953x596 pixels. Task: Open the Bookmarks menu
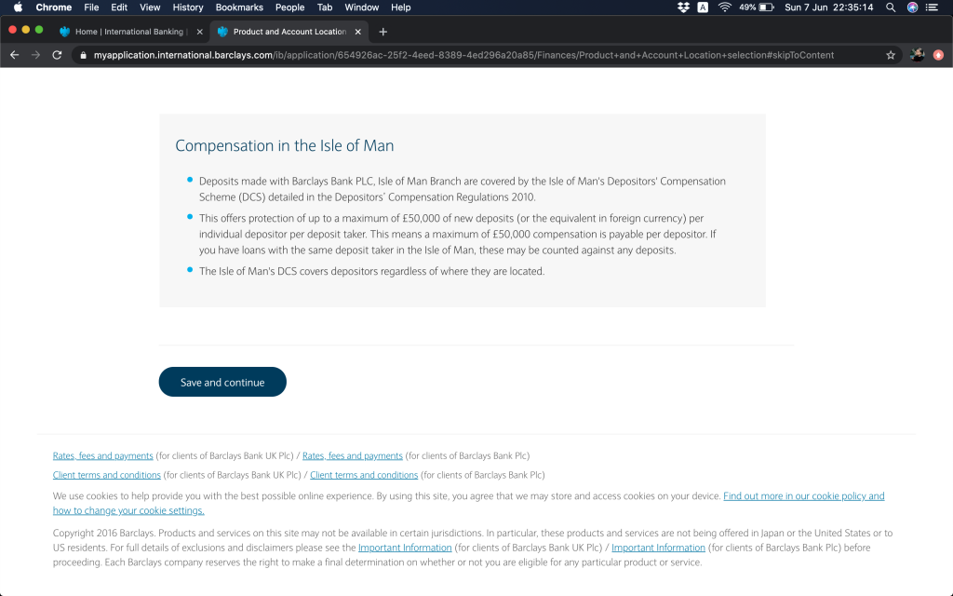pos(239,7)
